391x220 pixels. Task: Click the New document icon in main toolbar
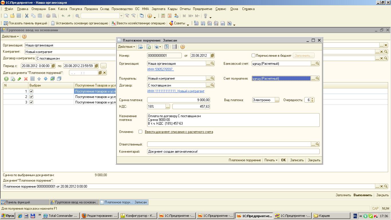click(x=5, y=16)
